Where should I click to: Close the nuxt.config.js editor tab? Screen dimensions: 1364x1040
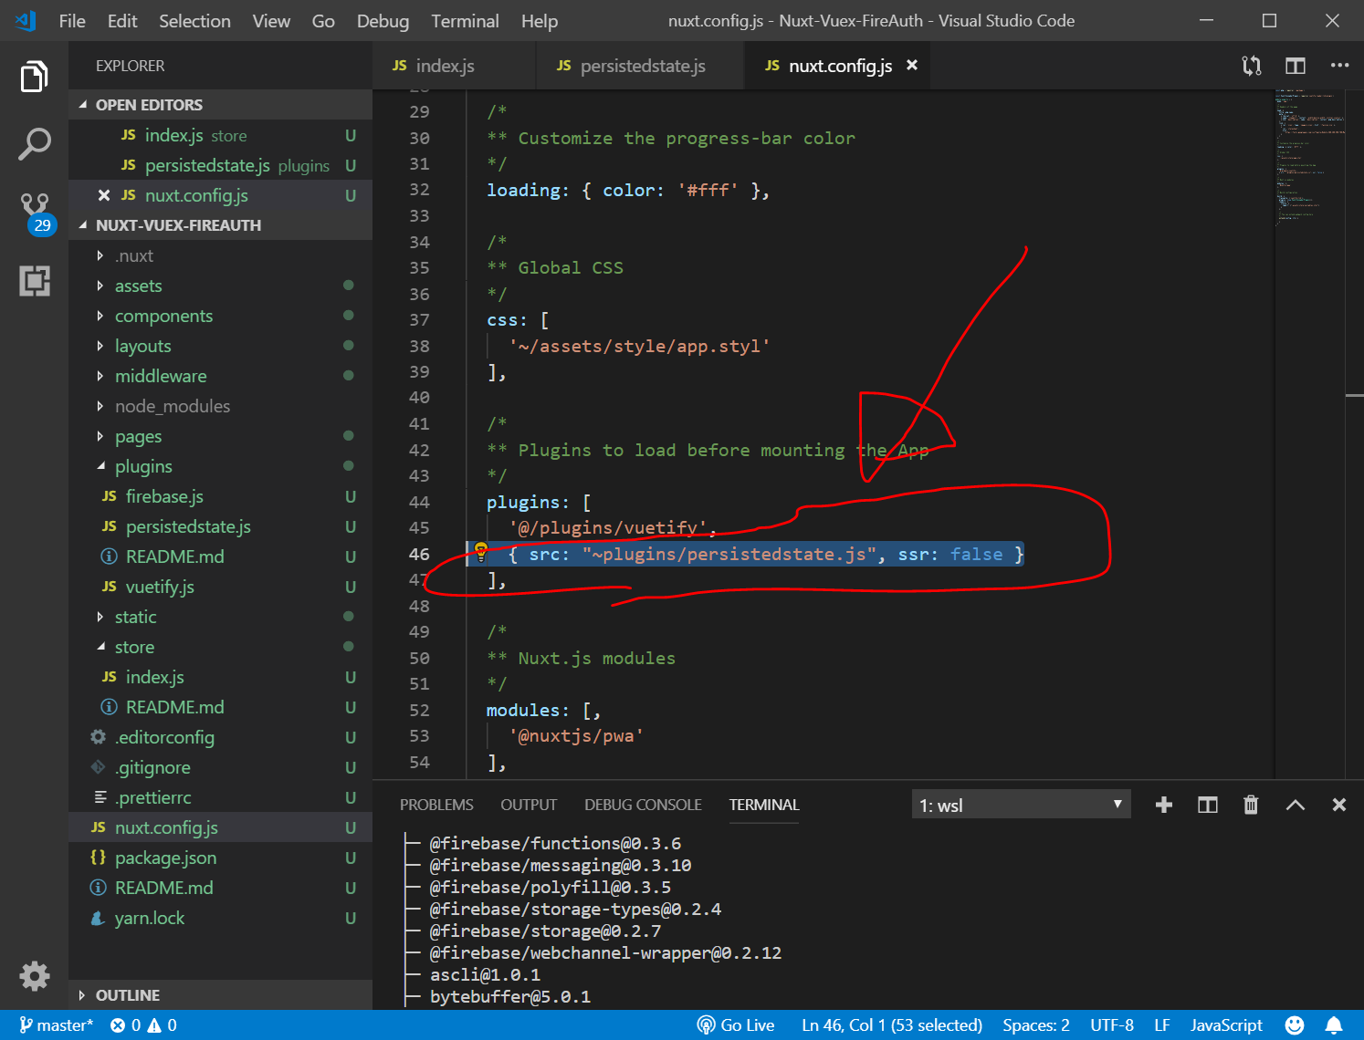pos(911,66)
